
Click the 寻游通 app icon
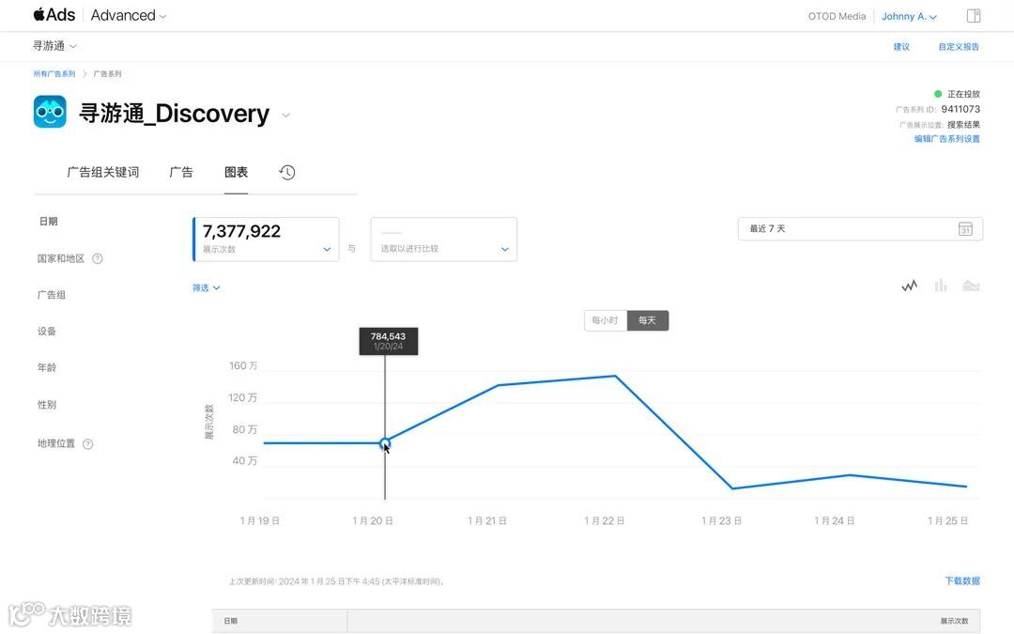coord(50,112)
